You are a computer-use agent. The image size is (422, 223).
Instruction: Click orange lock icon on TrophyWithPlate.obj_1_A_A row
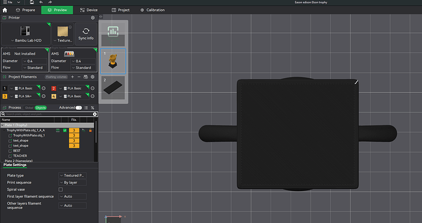coord(91,130)
